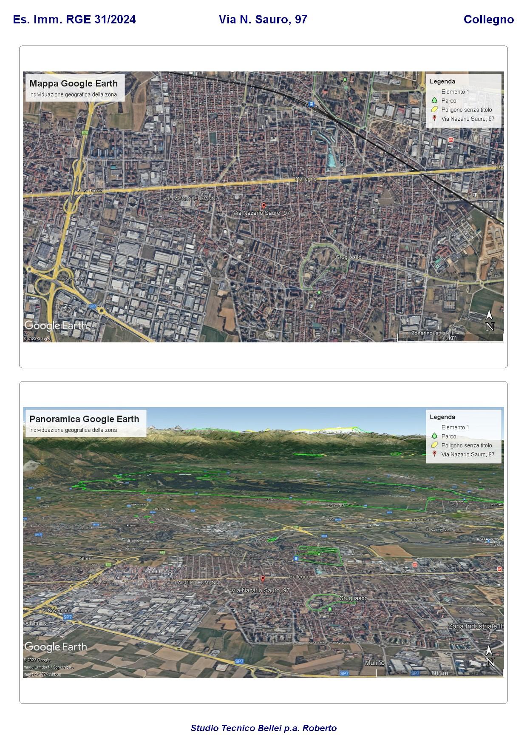Screen dimensions: 527x746
Task: Click 'Zona Industriale II' on the top map
Action: [433, 333]
